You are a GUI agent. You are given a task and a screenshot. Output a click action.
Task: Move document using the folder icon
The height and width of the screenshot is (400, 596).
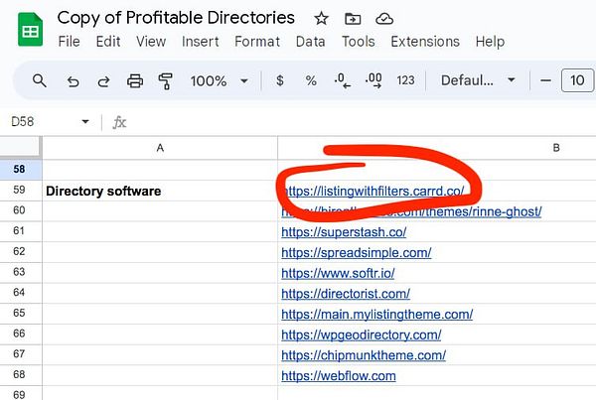pyautogui.click(x=353, y=18)
